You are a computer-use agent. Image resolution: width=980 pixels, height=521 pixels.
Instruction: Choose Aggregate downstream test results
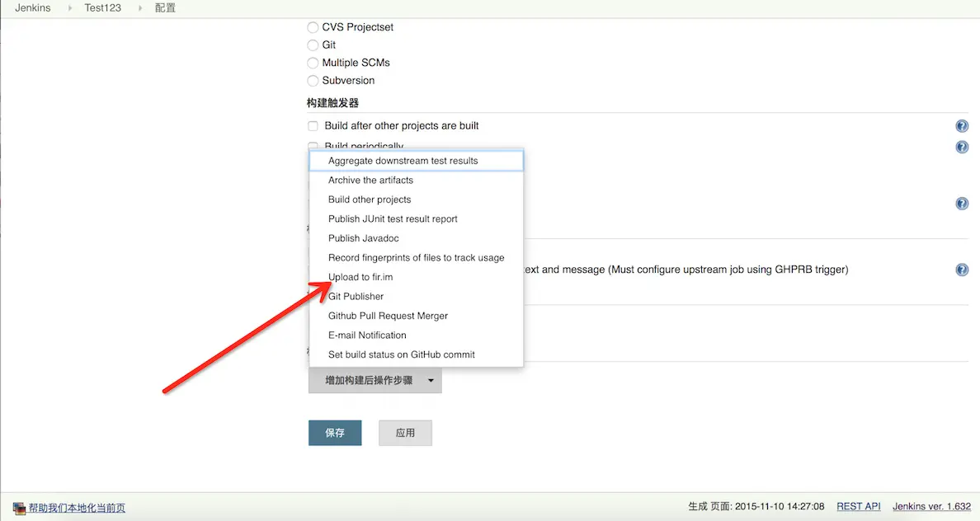click(x=417, y=161)
